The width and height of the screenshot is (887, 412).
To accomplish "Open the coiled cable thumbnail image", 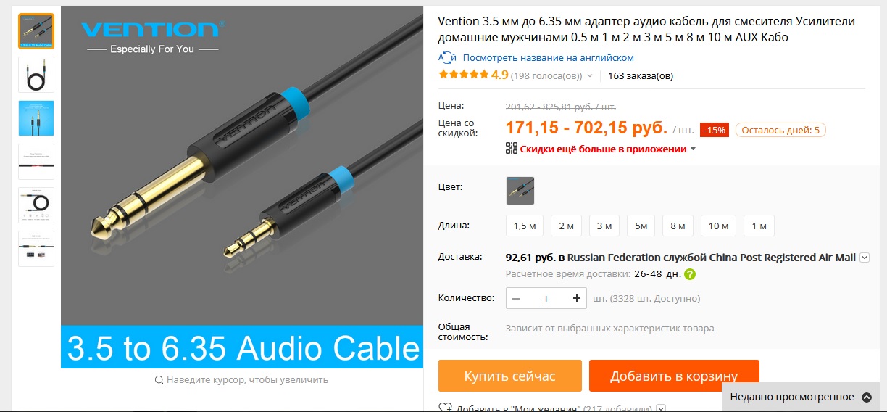I will [x=36, y=75].
